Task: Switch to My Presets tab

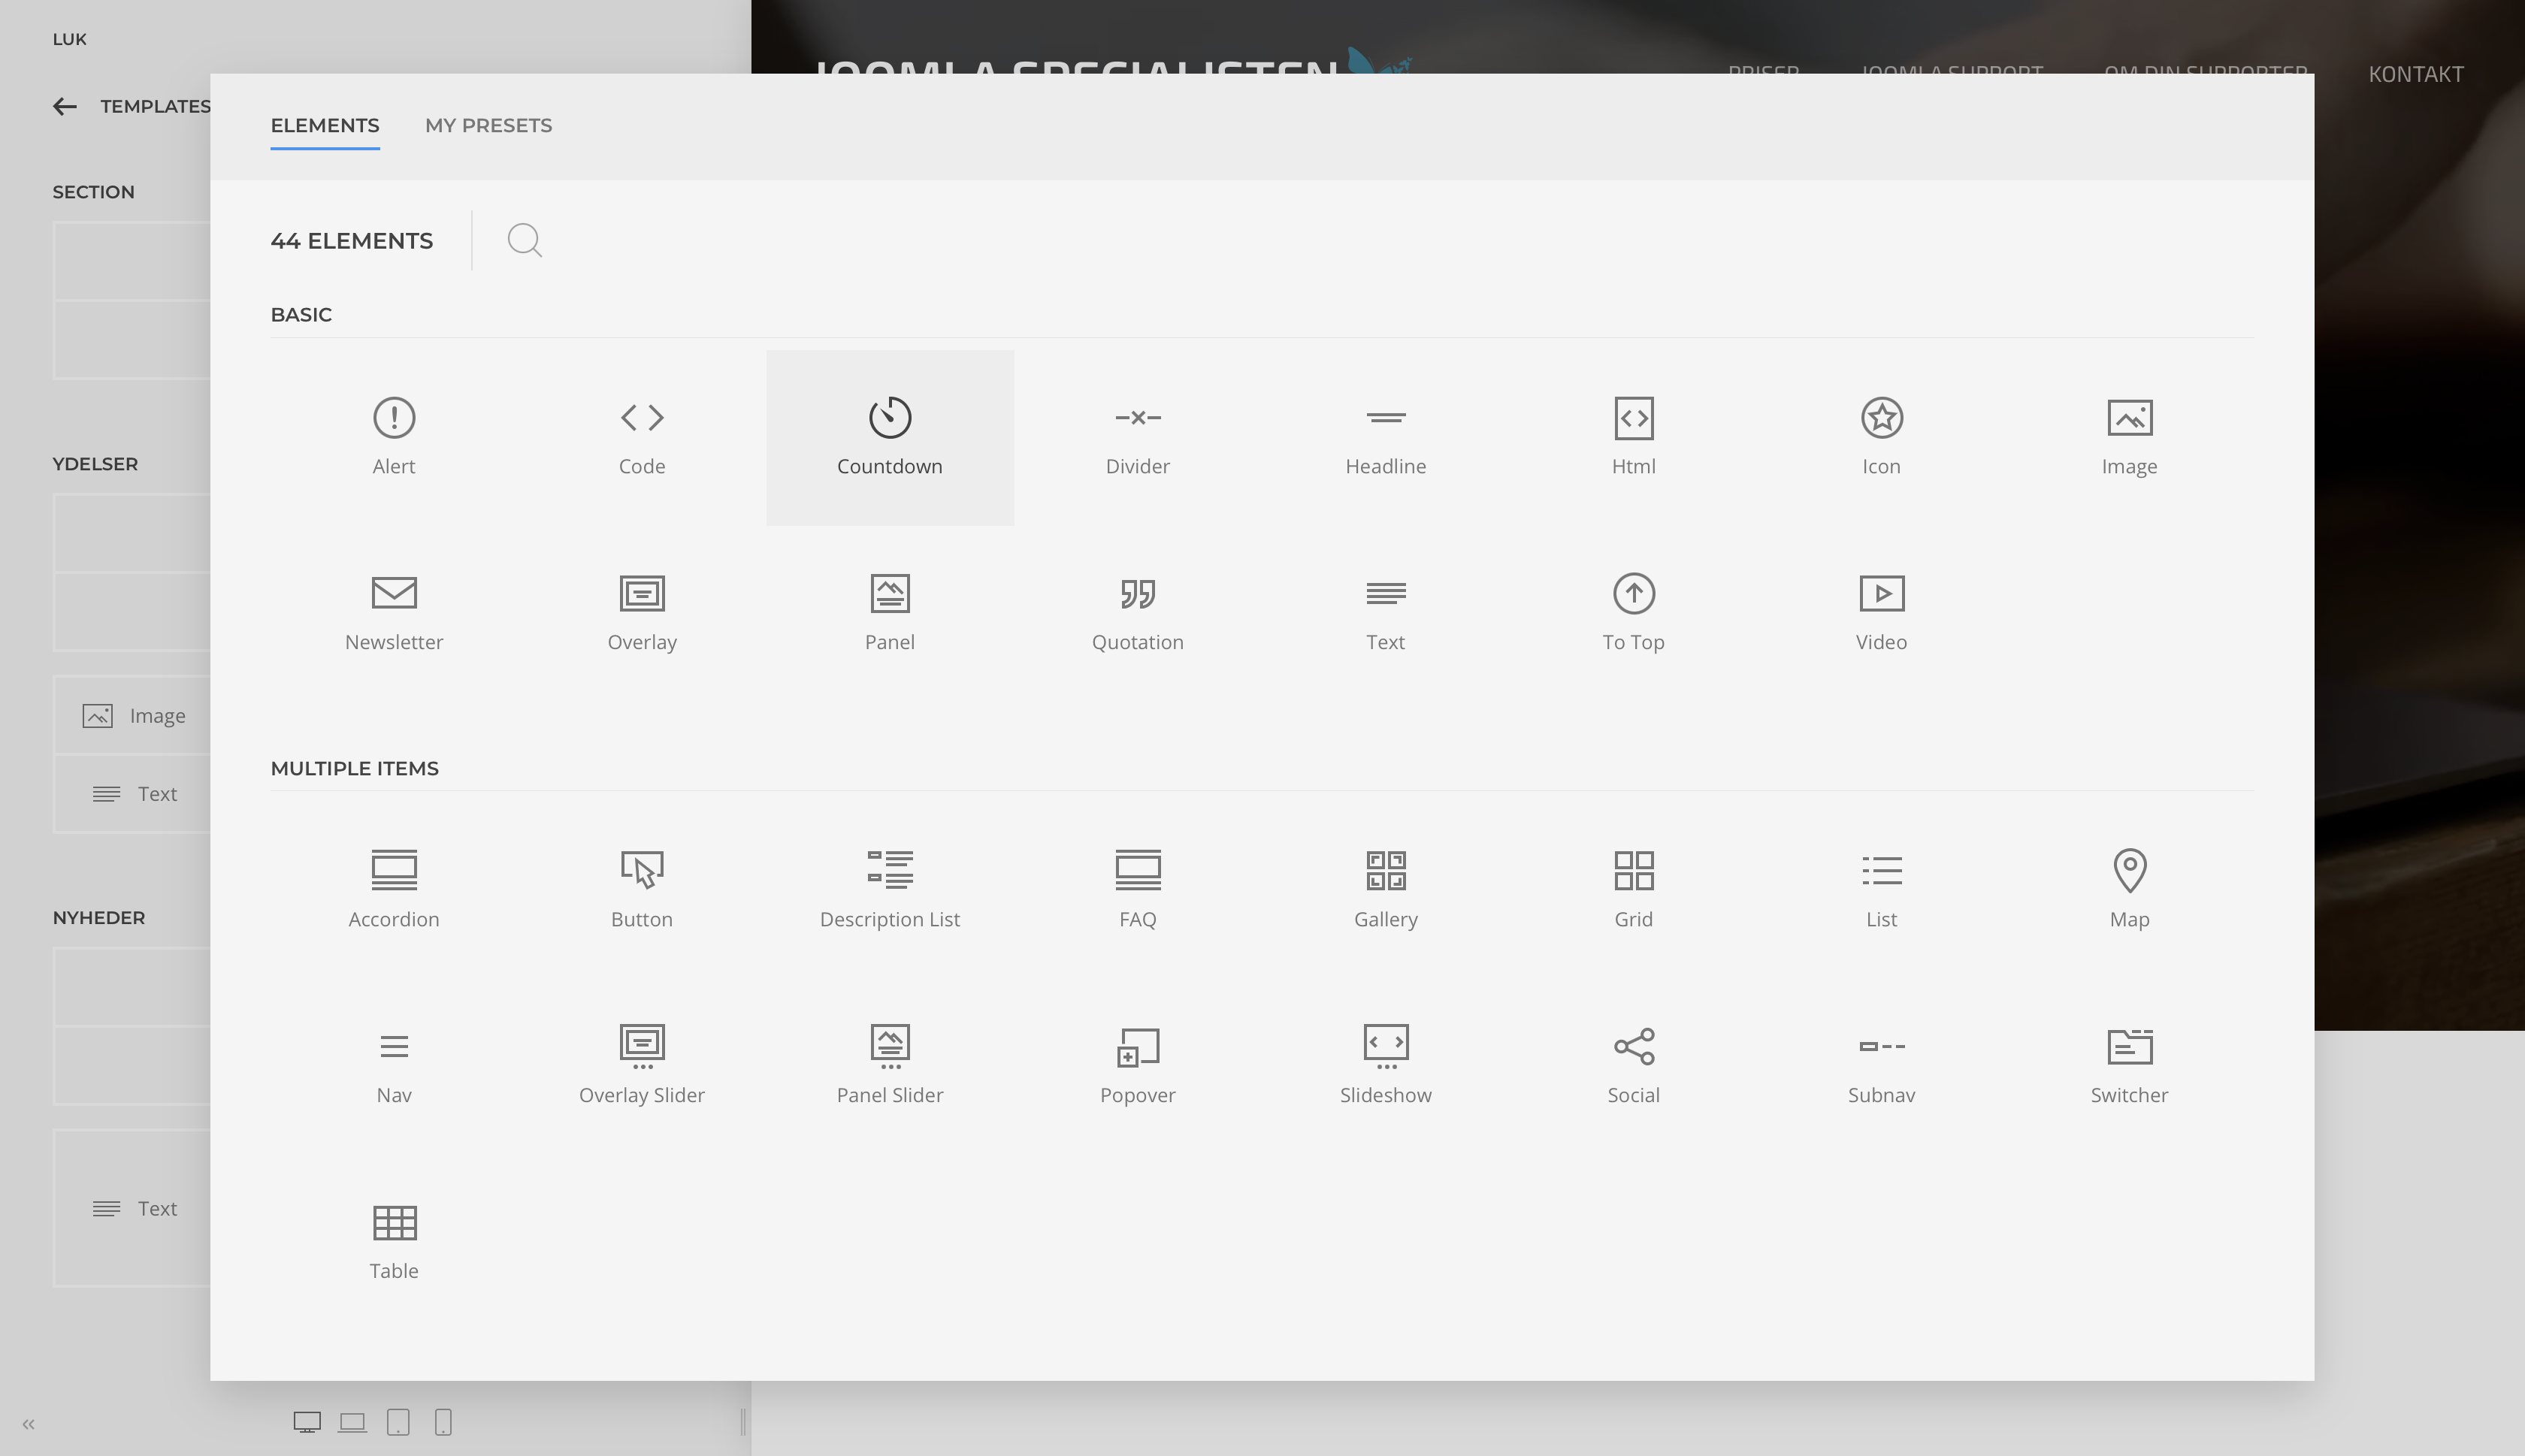Action: [x=488, y=126]
